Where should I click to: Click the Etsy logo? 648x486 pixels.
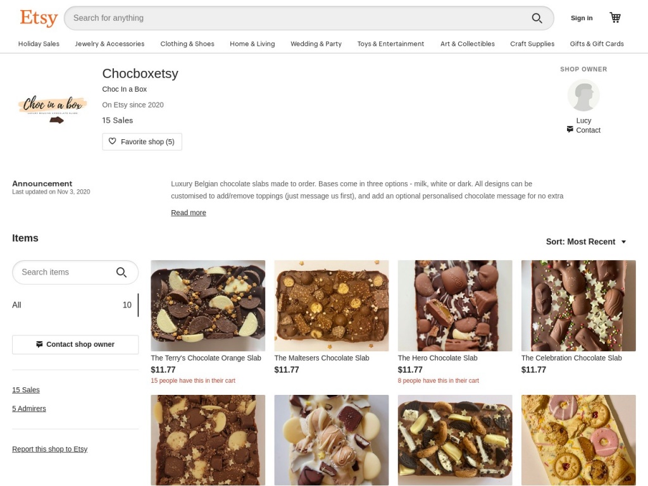pos(39,18)
